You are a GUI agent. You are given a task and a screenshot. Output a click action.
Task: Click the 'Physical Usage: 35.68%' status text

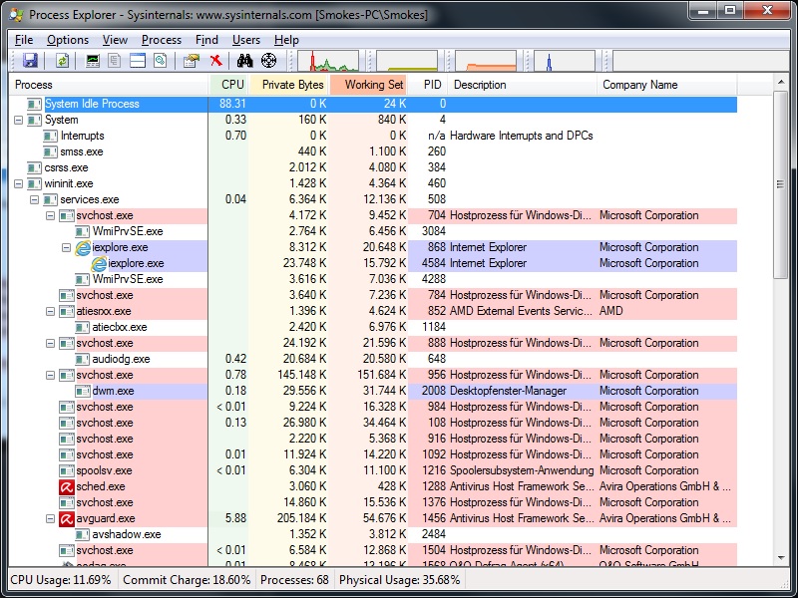tap(400, 580)
